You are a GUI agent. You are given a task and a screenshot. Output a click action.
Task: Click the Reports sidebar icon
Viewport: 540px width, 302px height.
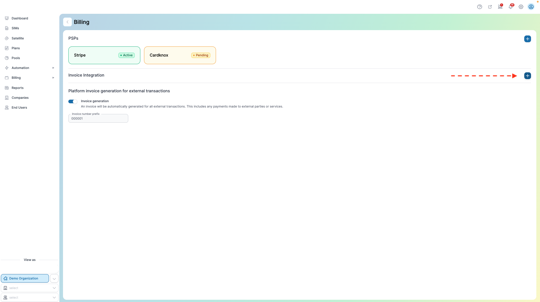[7, 88]
